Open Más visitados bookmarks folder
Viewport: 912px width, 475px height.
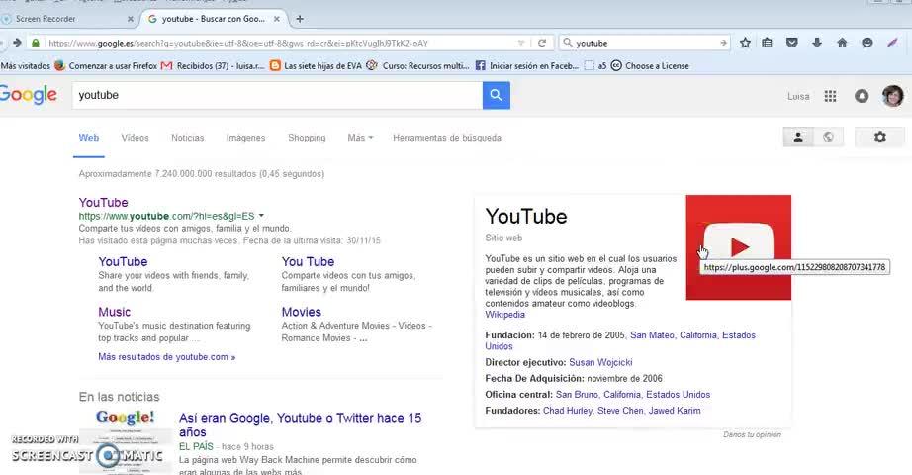click(26, 66)
